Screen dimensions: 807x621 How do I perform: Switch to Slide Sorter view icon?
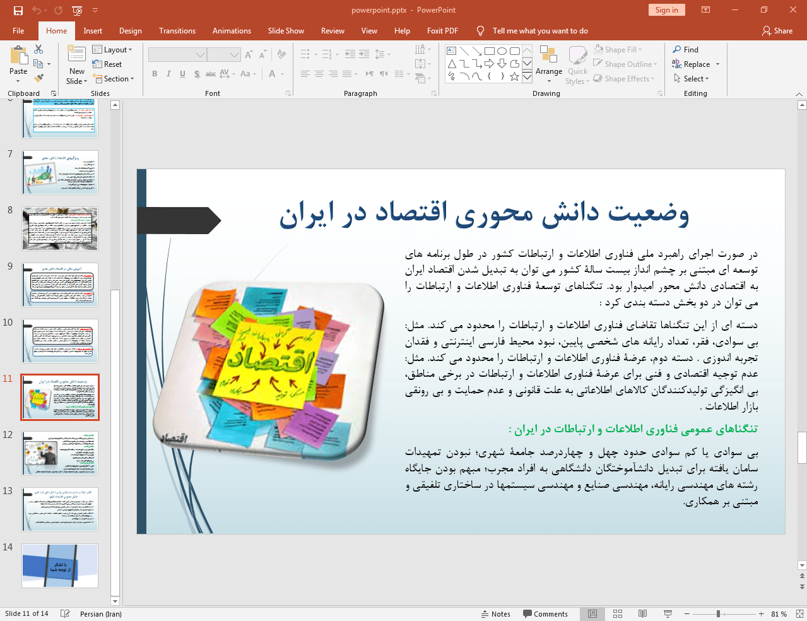click(x=618, y=613)
